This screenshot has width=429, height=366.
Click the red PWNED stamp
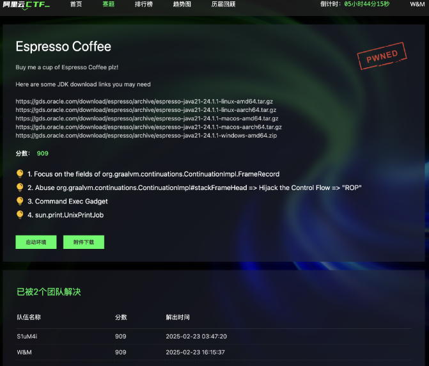coord(382,56)
